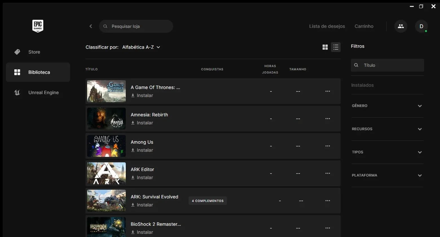This screenshot has height=237, width=440.
Task: Expand the Tipos filter section
Action: click(x=387, y=152)
